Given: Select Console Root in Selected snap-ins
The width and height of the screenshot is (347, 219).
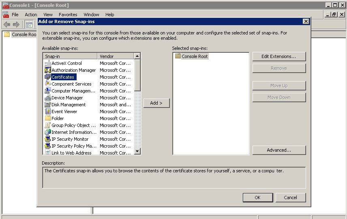Looking at the screenshot, I should tap(194, 56).
